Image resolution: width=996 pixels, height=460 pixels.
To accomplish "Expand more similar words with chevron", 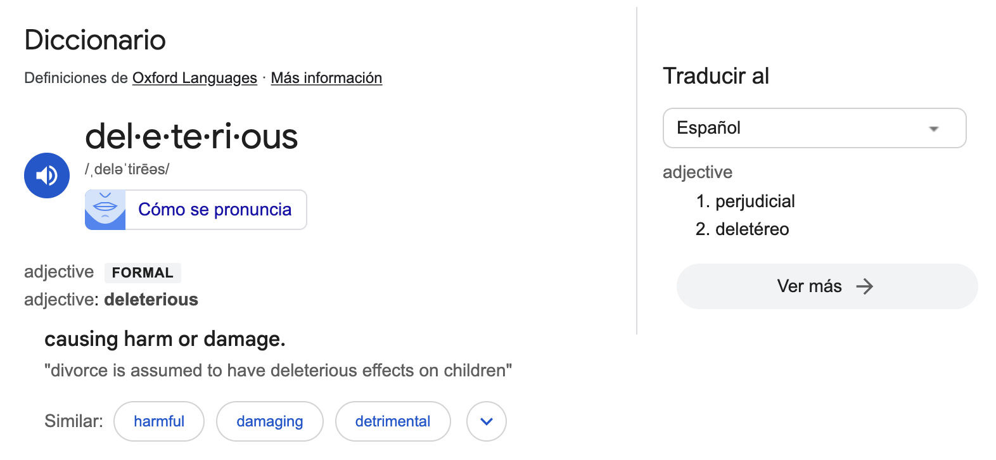I will [x=487, y=421].
